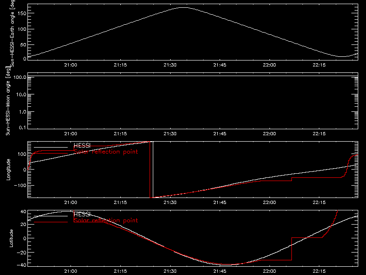
Task: Click "22:00" below the Longitude plot
Action: click(x=269, y=202)
